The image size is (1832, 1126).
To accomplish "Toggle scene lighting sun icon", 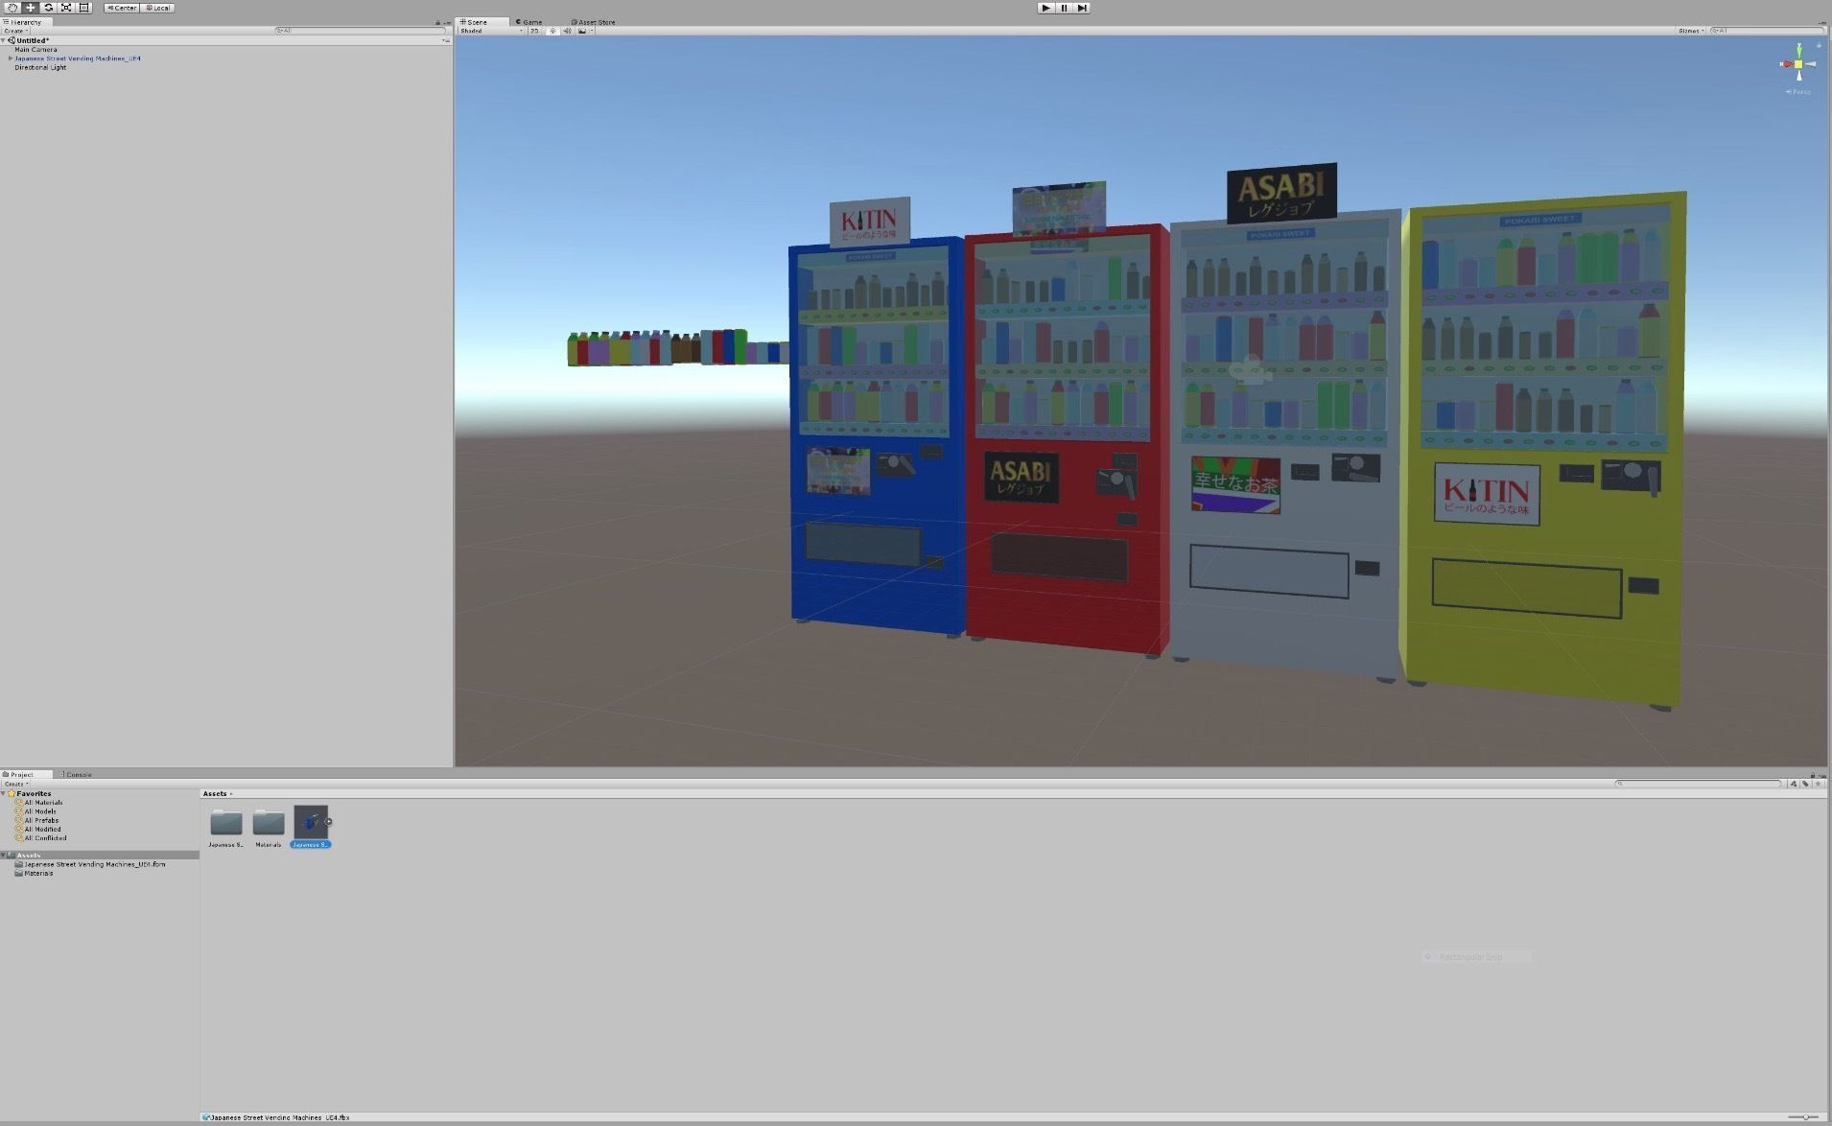I will click(552, 31).
